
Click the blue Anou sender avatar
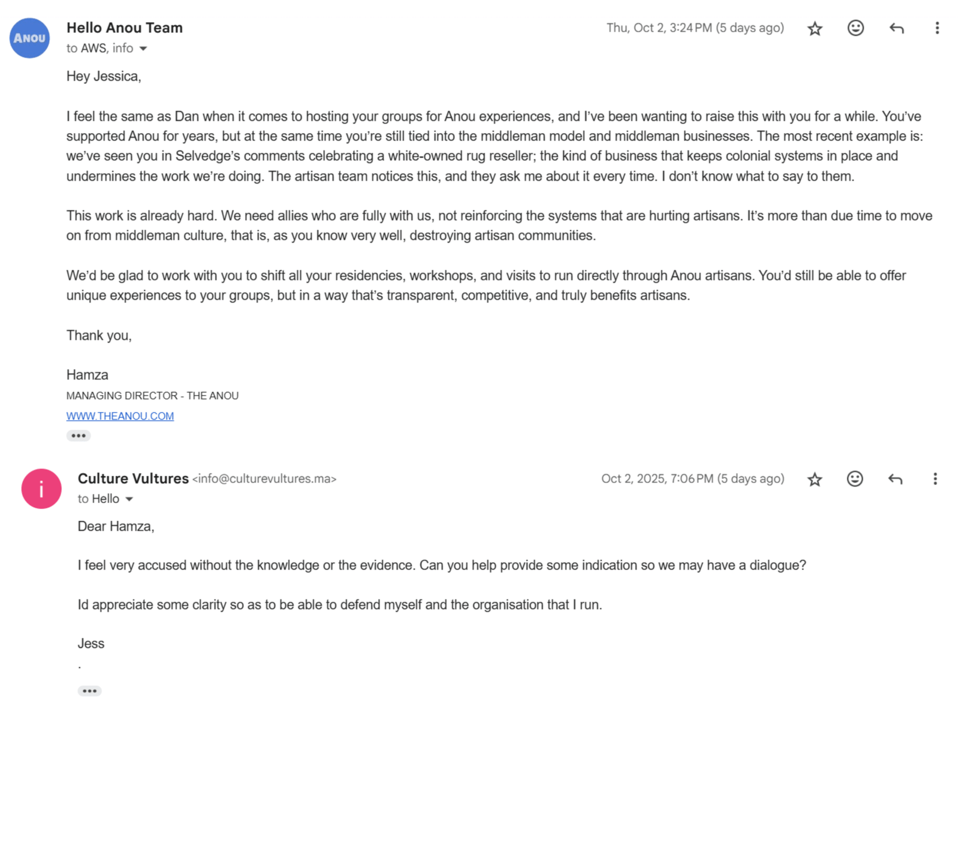tap(29, 38)
